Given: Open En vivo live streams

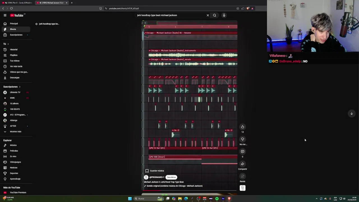Looking at the screenshot, I should tap(15, 157).
